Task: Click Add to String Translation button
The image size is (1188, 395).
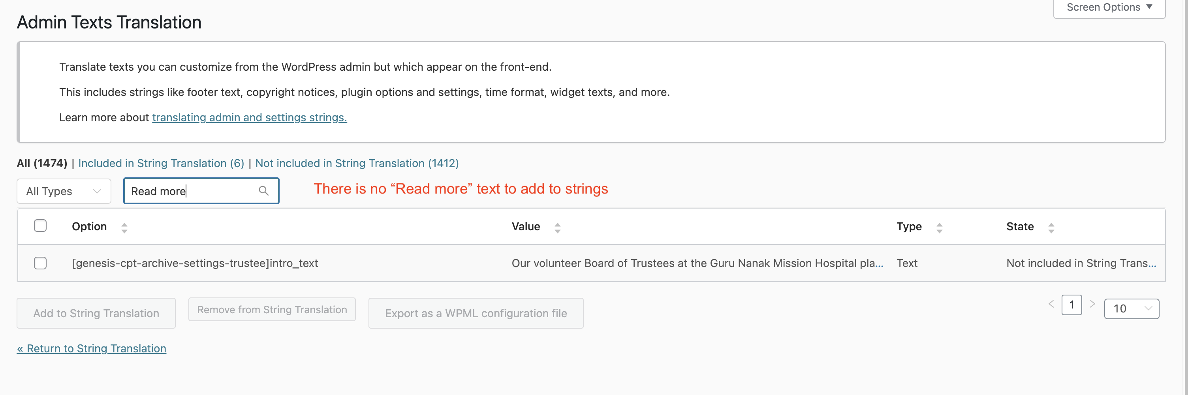Action: pos(96,313)
